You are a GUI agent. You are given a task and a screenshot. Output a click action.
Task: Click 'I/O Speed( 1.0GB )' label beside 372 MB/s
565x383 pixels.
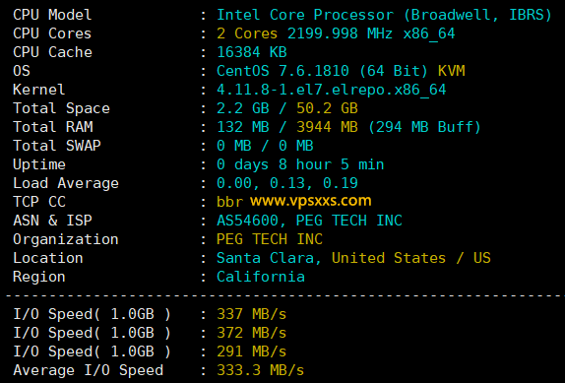(92, 333)
